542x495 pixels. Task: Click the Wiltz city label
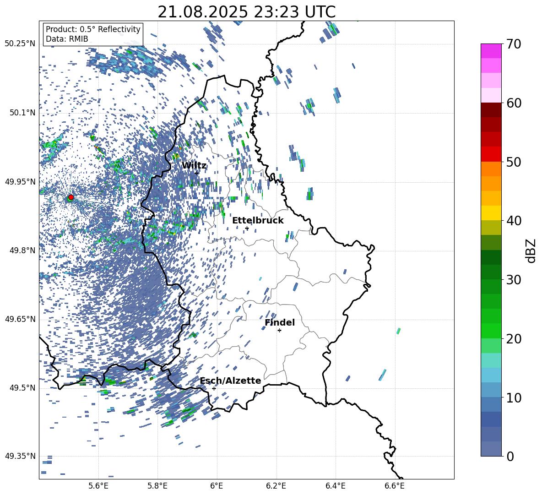194,166
